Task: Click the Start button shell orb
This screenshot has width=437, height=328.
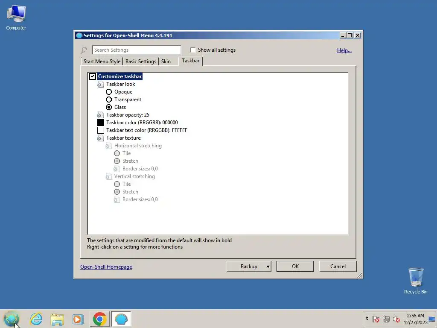Action: 12,319
